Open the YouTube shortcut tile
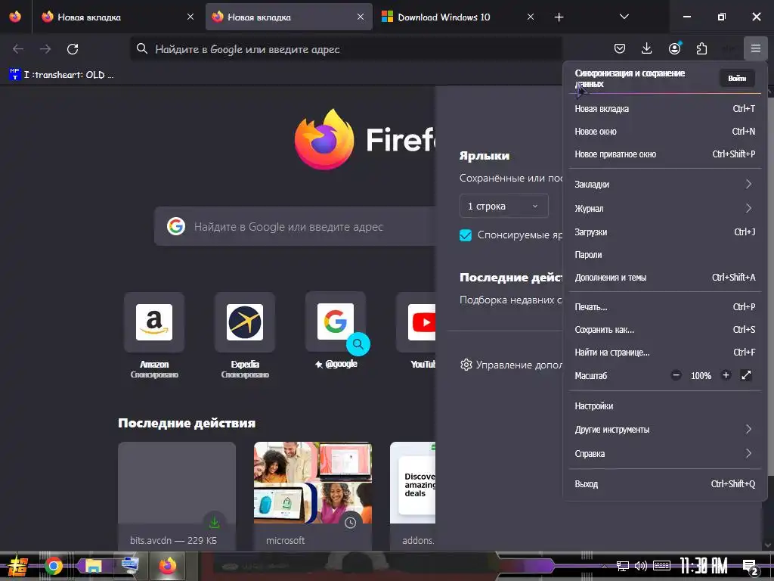This screenshot has height=581, width=774. pyautogui.click(x=416, y=322)
